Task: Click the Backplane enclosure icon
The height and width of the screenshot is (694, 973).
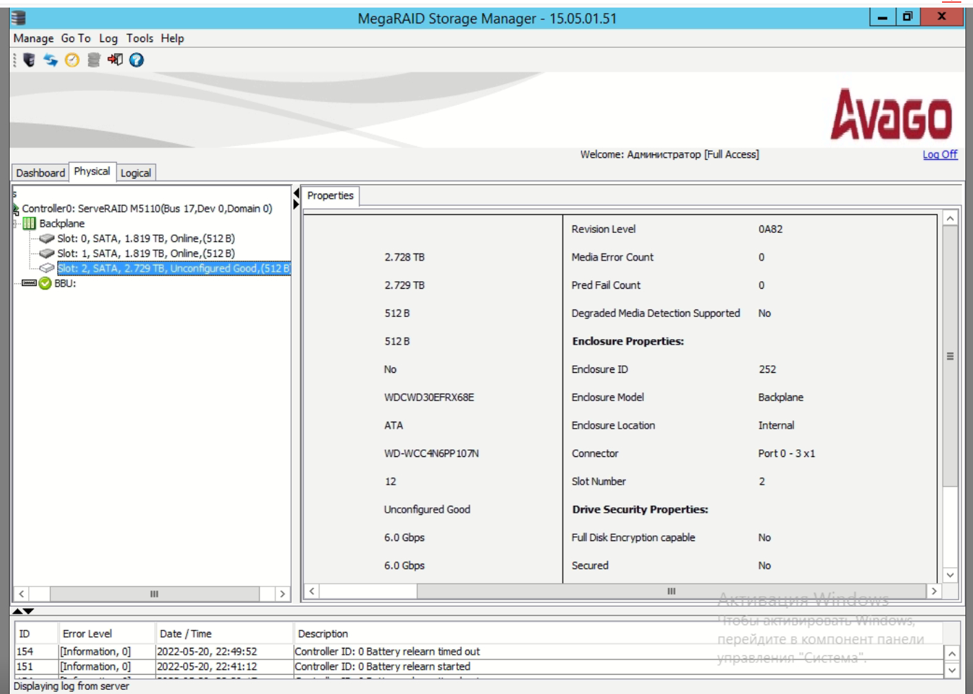Action: point(29,223)
